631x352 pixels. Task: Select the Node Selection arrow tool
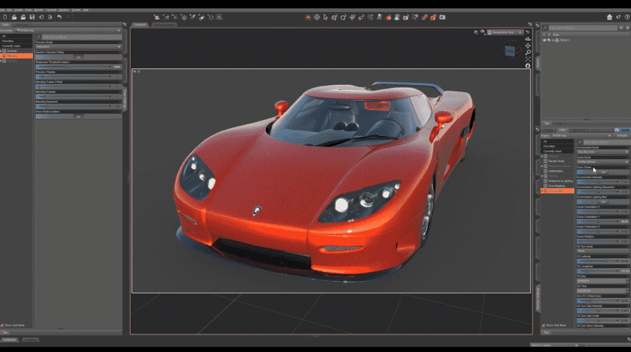coord(325,17)
